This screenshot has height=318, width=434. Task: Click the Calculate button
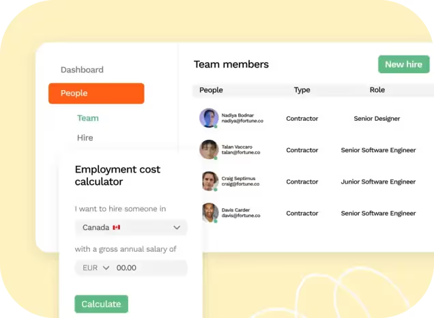(101, 304)
